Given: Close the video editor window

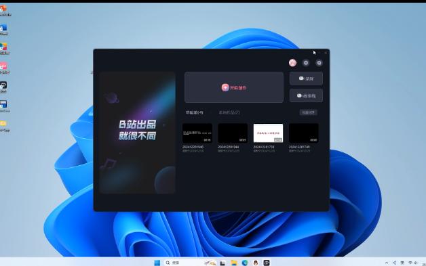Looking at the screenshot, I should click(x=326, y=53).
